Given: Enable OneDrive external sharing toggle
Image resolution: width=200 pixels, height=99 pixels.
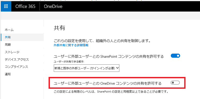Looking at the screenshot, I should (x=175, y=83).
